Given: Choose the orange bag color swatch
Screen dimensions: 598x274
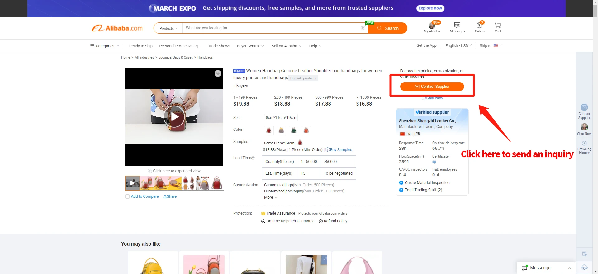Looking at the screenshot, I should click(x=306, y=130).
